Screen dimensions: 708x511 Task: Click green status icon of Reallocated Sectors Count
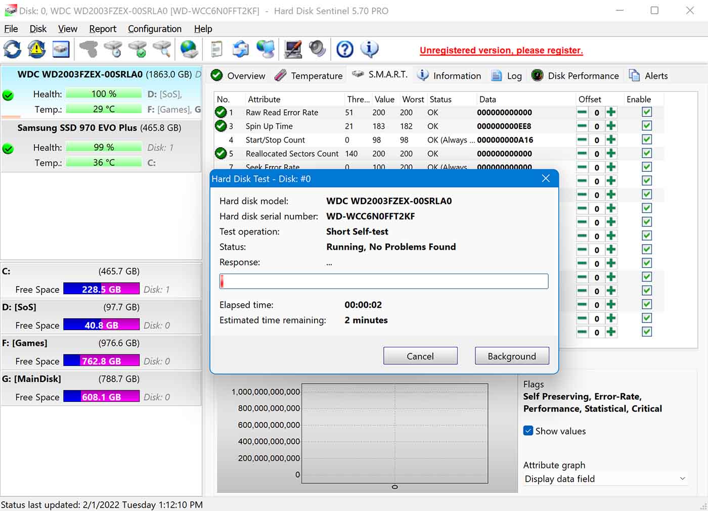[220, 153]
